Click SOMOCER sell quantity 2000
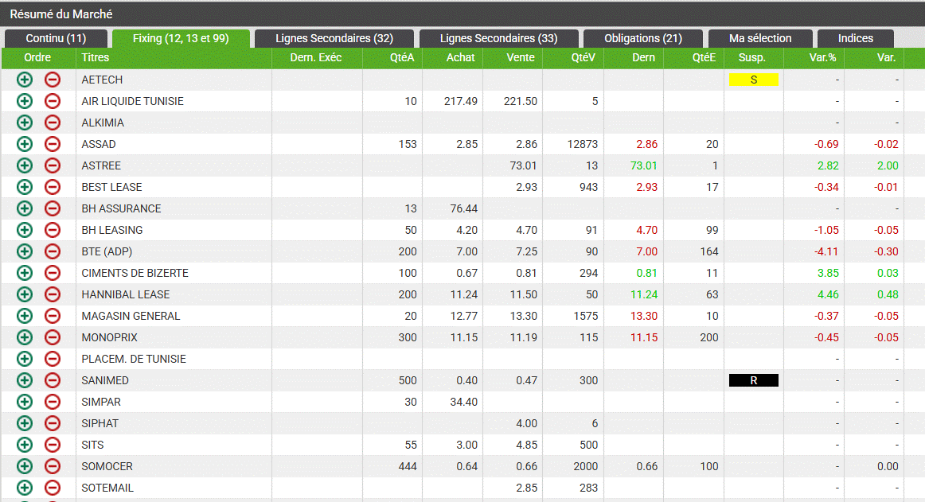Image resolution: width=925 pixels, height=502 pixels. (585, 467)
